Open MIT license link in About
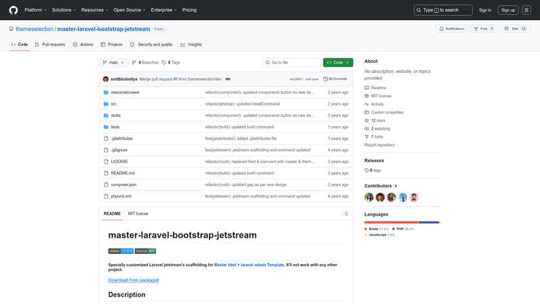 [x=378, y=96]
